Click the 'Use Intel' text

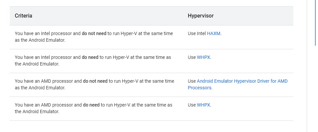197,33
